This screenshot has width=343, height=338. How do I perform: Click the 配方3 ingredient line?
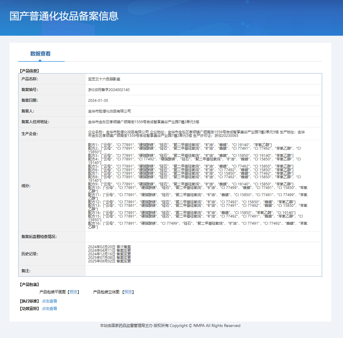click(191, 155)
